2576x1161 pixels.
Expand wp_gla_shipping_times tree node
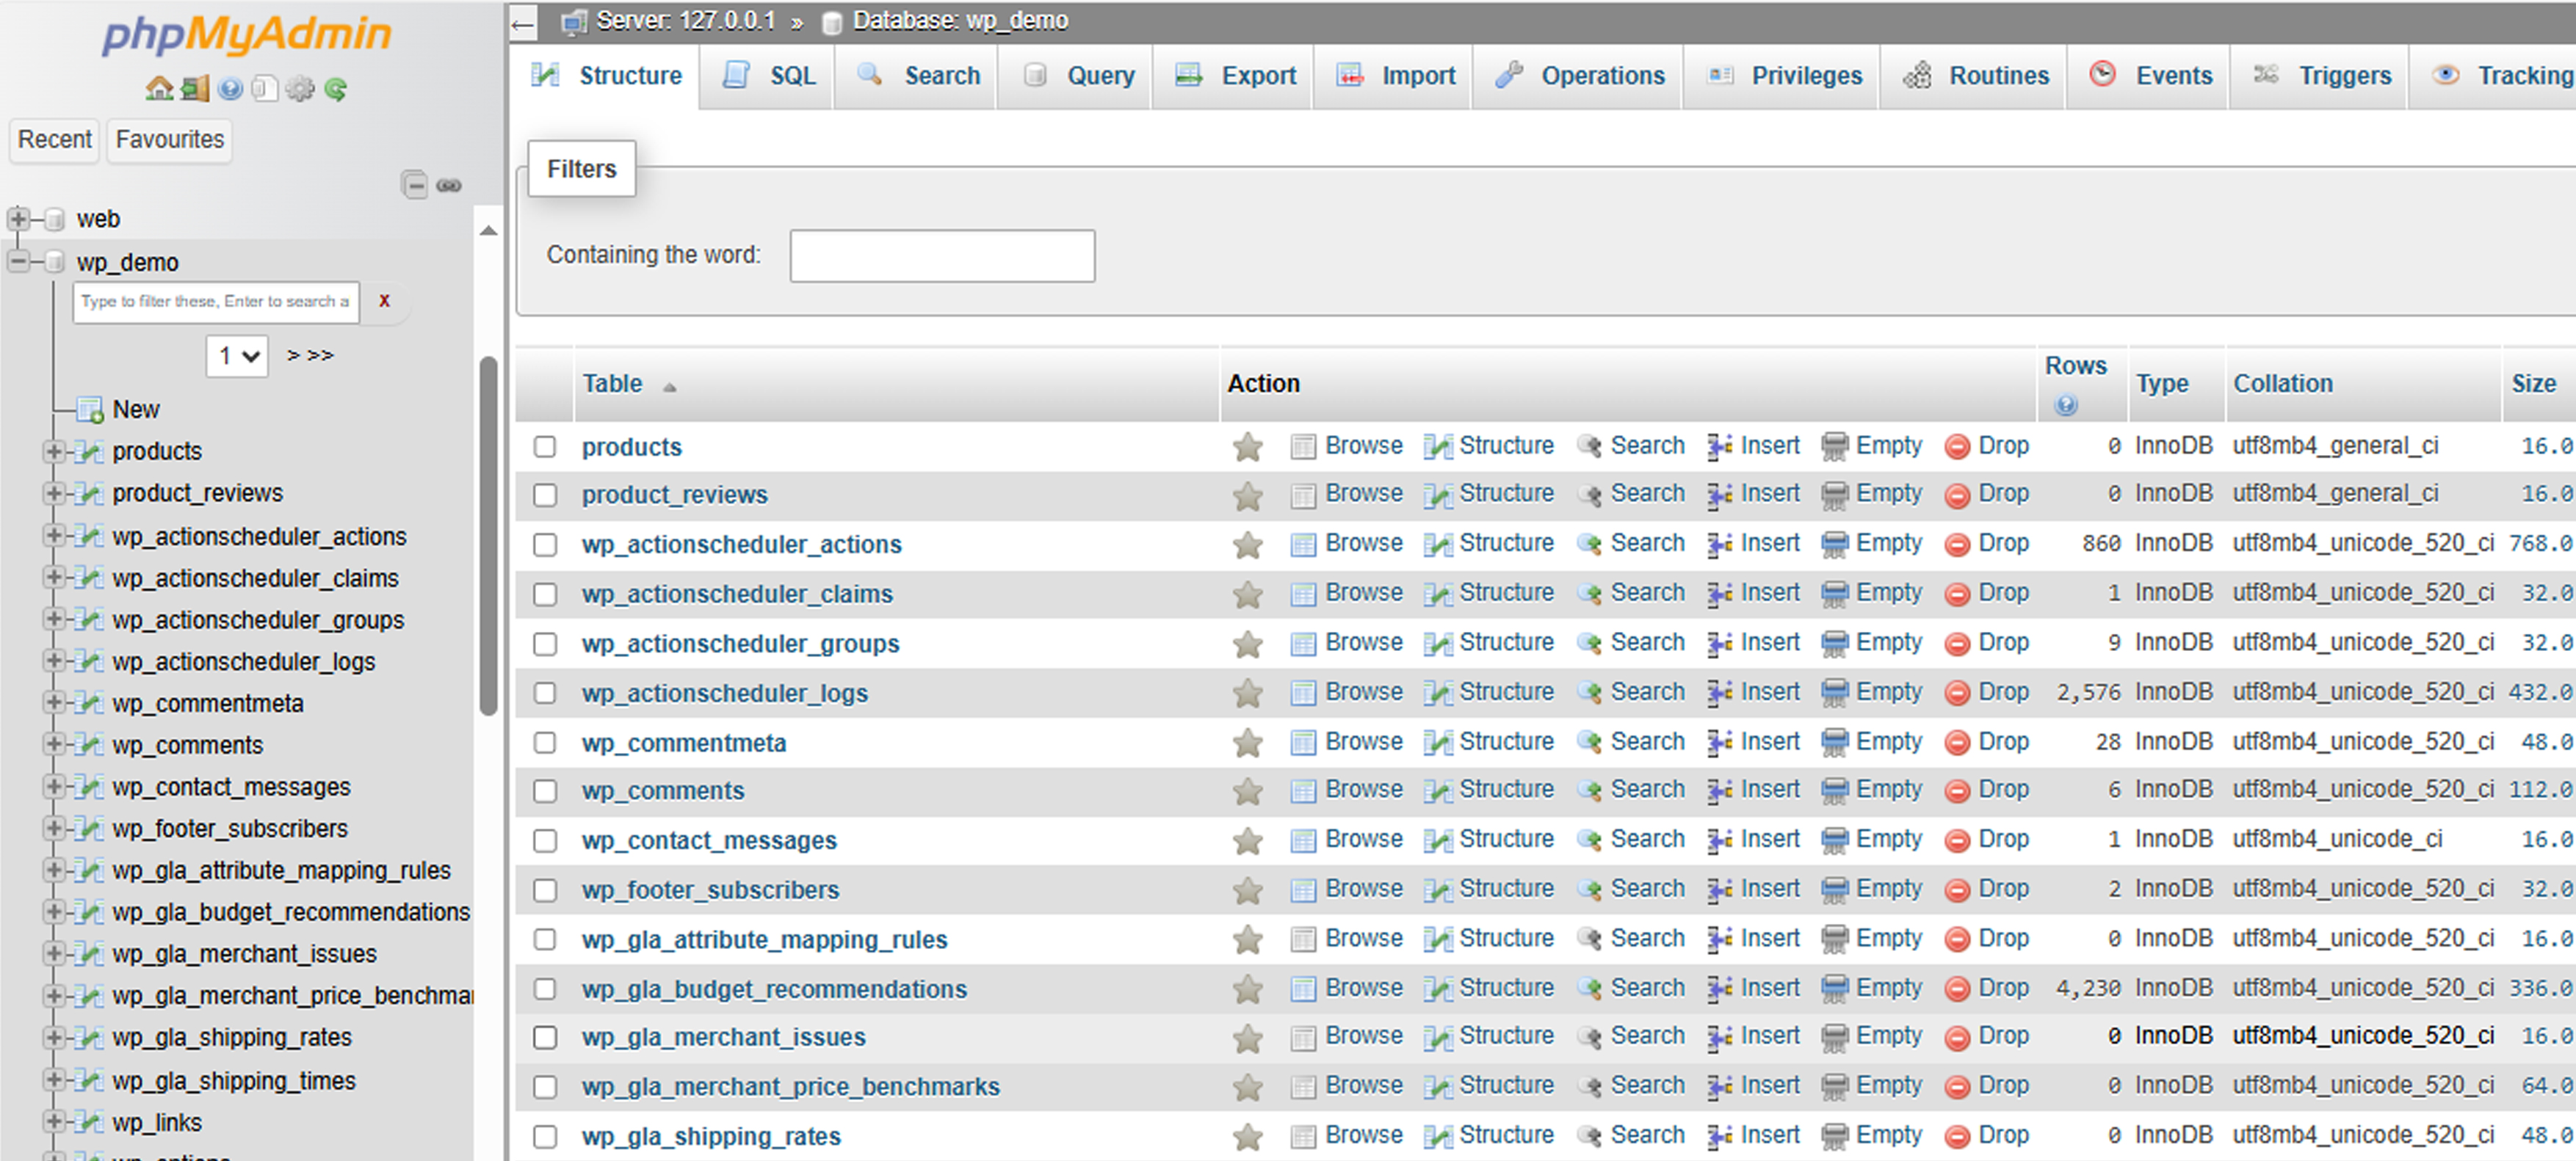point(54,1080)
